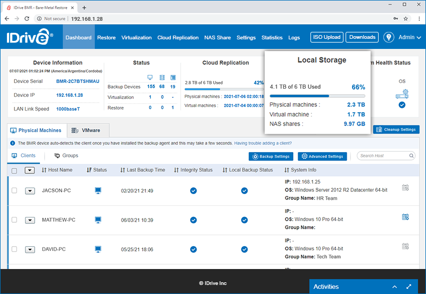Click MATTHEW-PC local backup status checkmark
The width and height of the screenshot is (426, 294).
tap(244, 220)
